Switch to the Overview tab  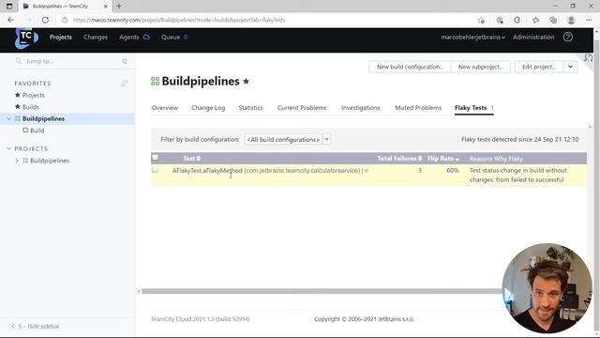tap(165, 108)
